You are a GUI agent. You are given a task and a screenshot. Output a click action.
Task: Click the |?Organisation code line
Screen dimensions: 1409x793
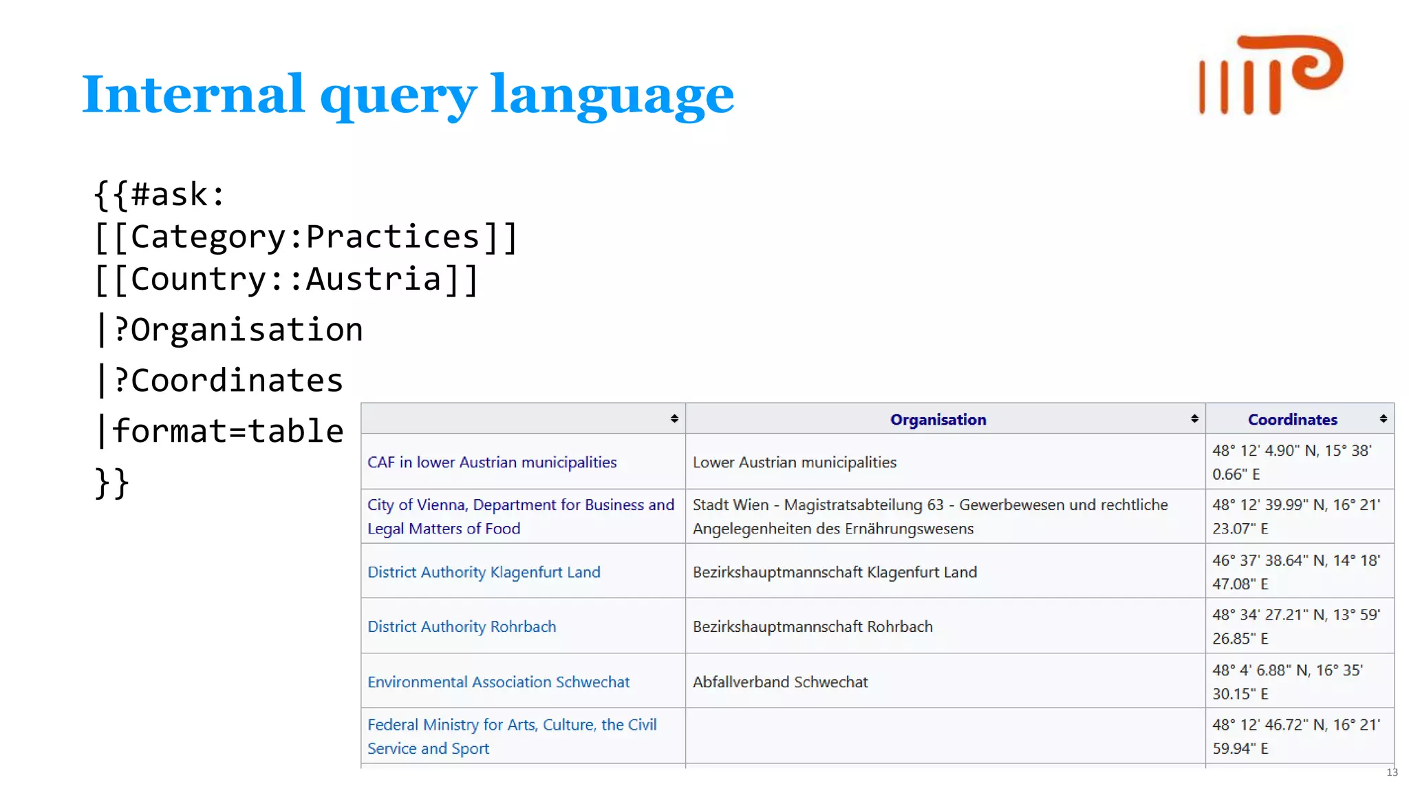(x=230, y=330)
